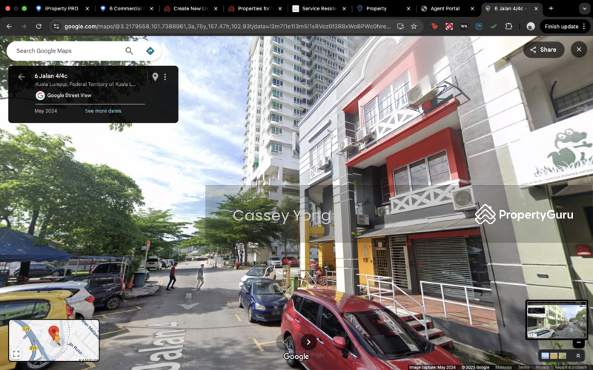Viewport: 593px width, 370px height.
Task: Bookmark page with the star icon
Action: [414, 26]
